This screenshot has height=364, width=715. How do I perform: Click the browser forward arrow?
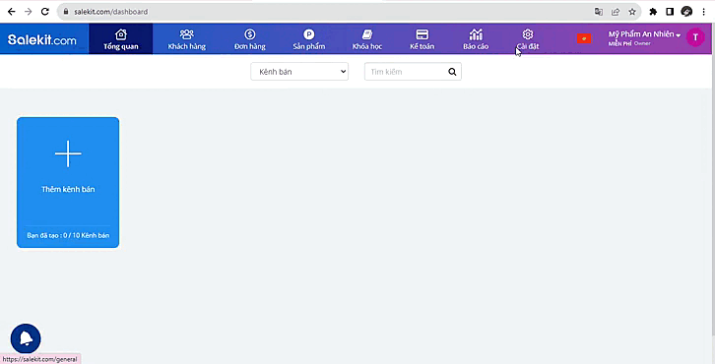coord(29,12)
